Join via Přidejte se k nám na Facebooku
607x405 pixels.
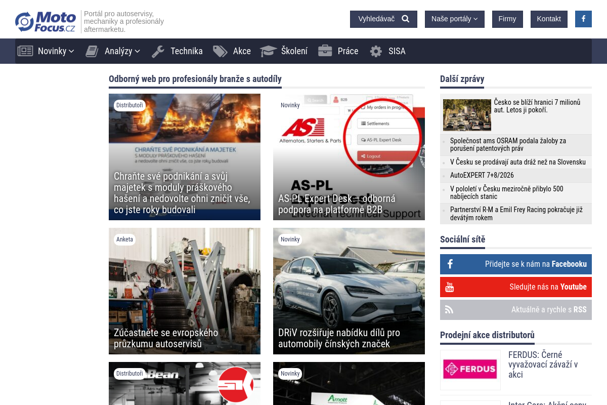(x=516, y=264)
